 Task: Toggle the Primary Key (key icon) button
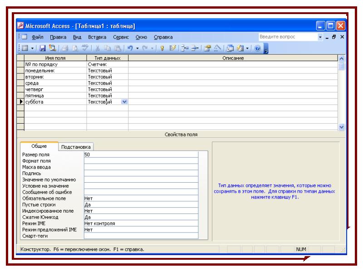(163, 47)
